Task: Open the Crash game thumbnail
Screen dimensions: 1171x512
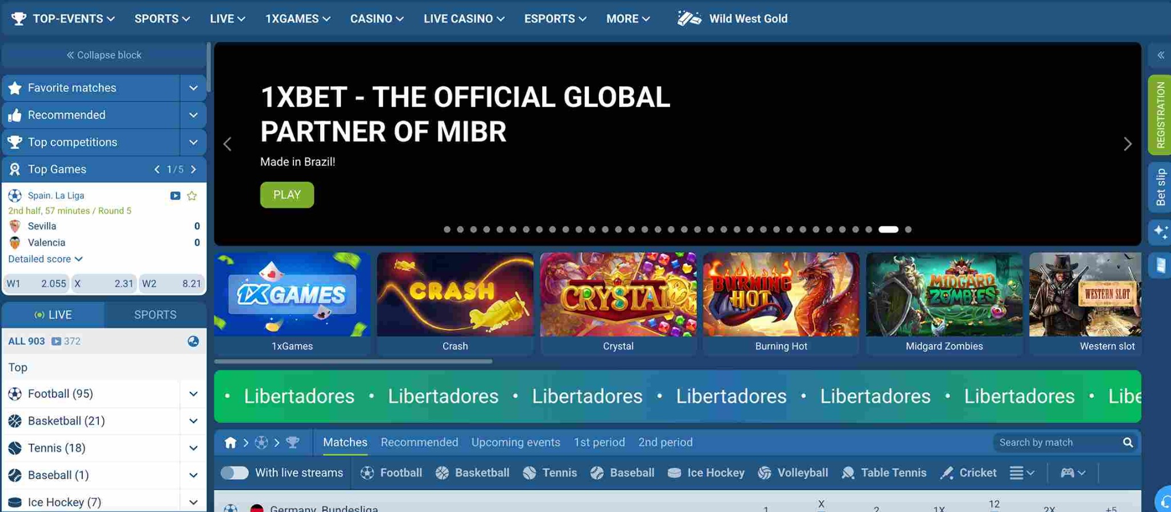Action: coord(455,304)
